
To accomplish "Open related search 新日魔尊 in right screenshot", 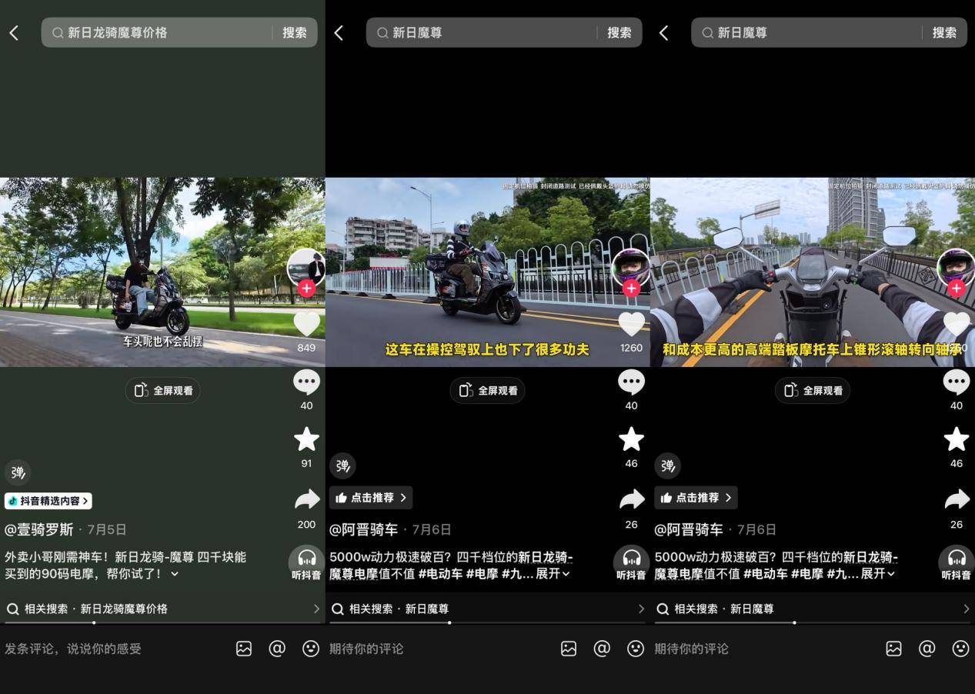I will coord(812,609).
